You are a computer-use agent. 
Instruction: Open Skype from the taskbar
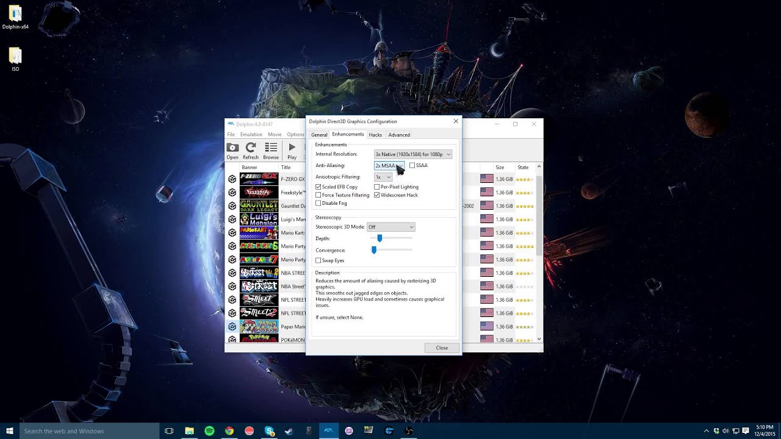pyautogui.click(x=269, y=431)
